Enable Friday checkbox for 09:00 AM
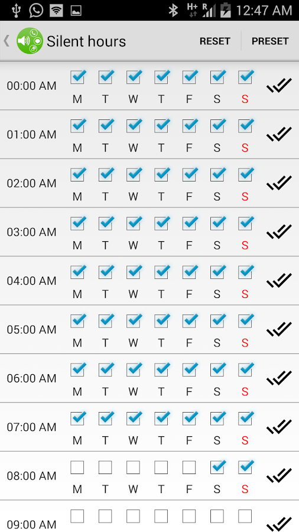 pos(189,517)
